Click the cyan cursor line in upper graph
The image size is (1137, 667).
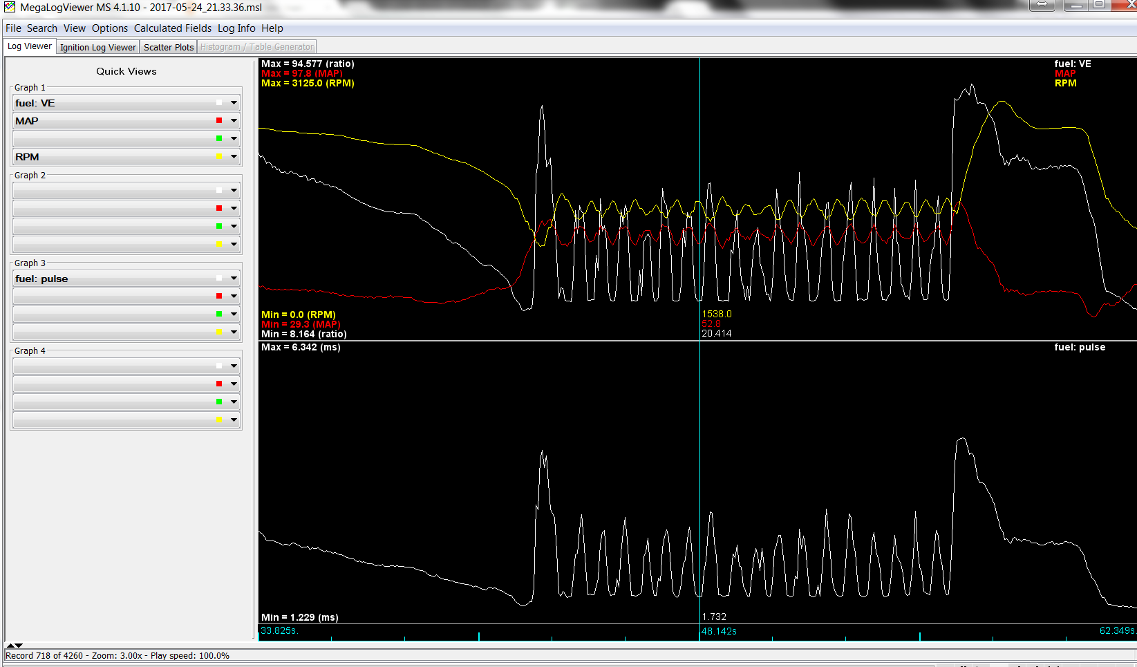pos(699,199)
